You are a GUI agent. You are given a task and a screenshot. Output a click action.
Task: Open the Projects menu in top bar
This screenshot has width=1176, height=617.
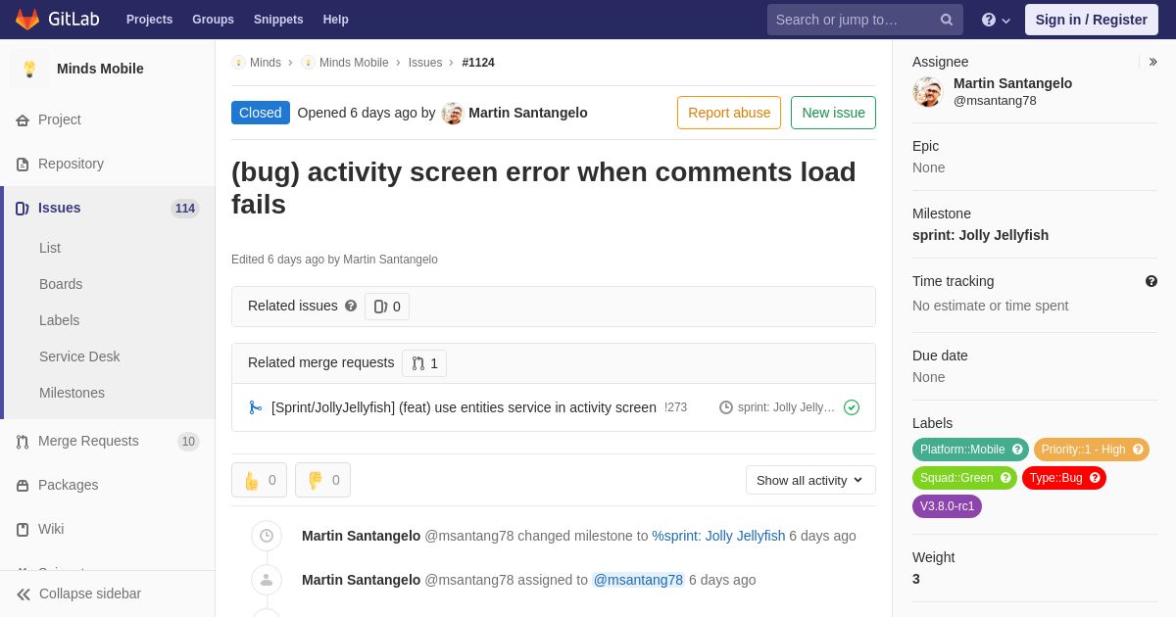click(x=149, y=20)
